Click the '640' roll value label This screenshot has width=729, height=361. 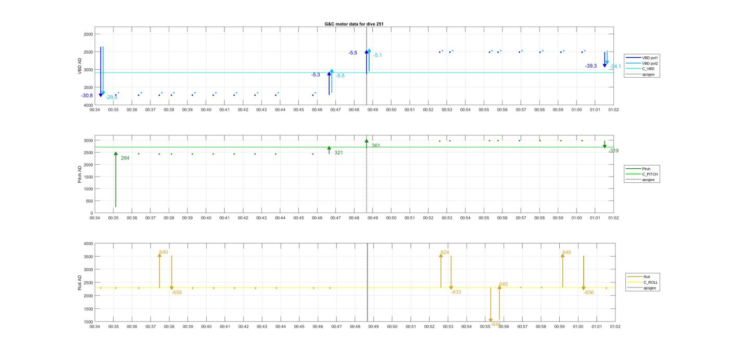164,252
